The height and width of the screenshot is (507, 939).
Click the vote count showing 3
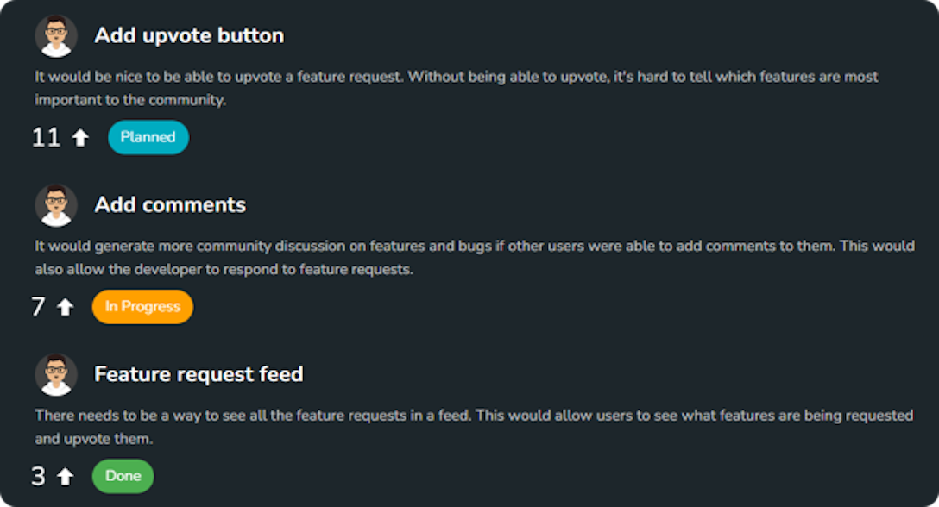tap(38, 476)
